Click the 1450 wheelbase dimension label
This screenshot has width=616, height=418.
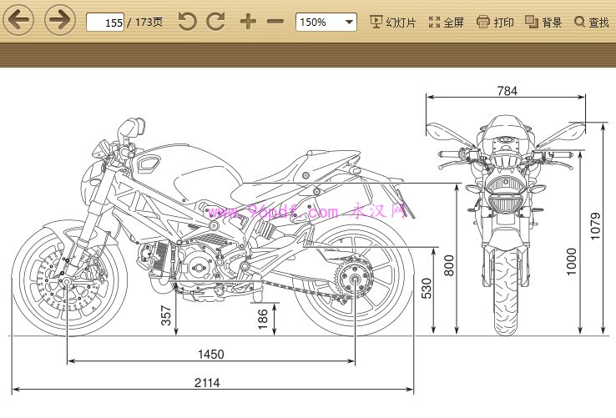pyautogui.click(x=211, y=355)
